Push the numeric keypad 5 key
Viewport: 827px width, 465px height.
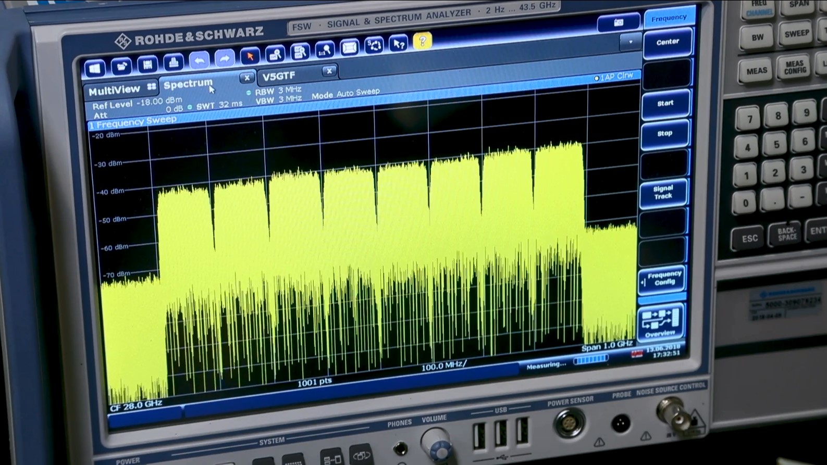click(776, 145)
